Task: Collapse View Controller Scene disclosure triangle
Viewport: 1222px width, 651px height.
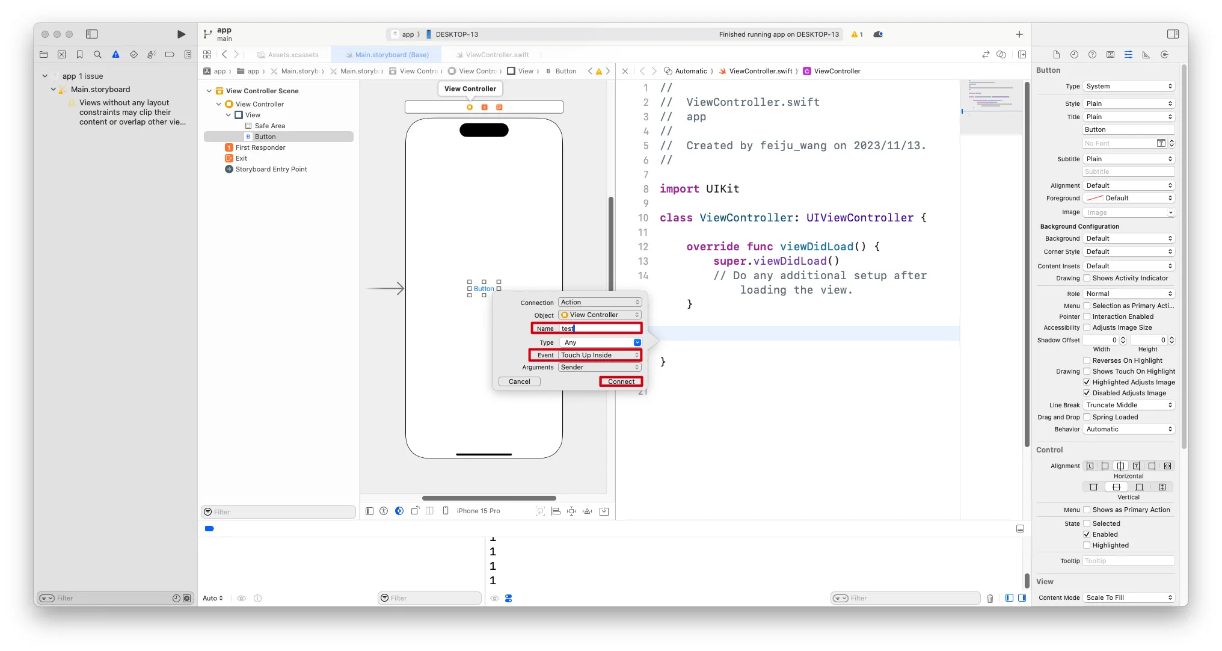Action: click(209, 91)
